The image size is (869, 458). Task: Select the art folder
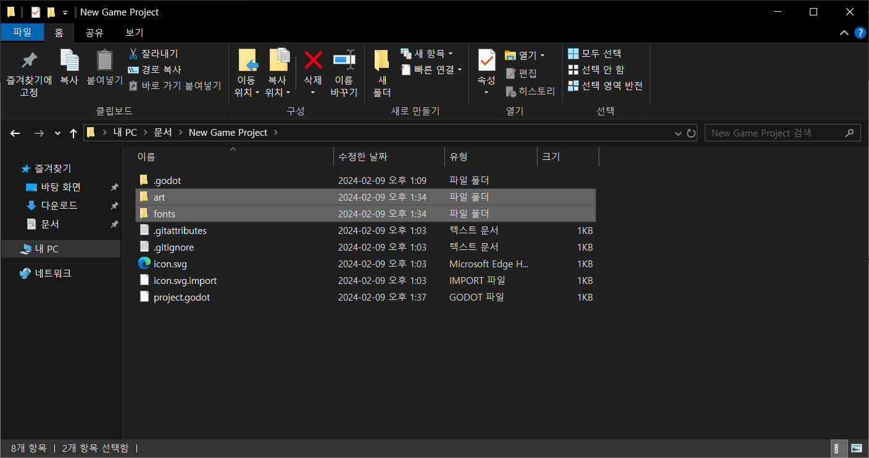365,197
